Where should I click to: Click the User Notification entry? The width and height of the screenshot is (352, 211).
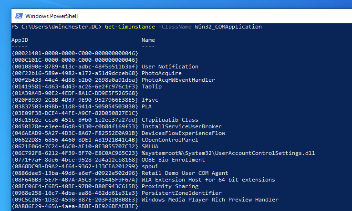point(170,67)
